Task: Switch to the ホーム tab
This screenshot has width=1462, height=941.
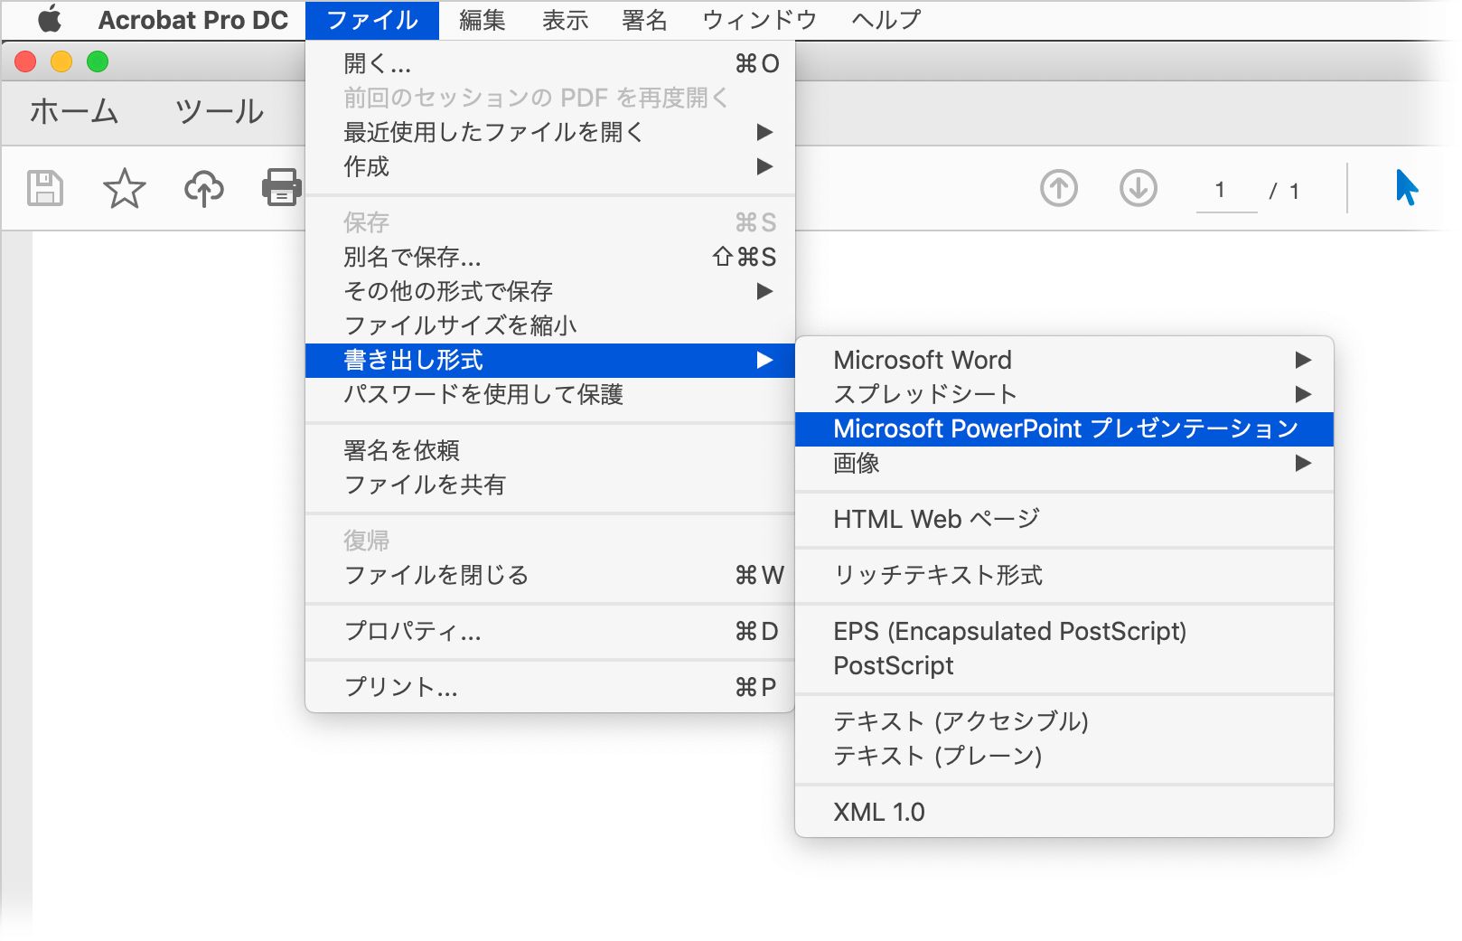Action: tap(73, 111)
